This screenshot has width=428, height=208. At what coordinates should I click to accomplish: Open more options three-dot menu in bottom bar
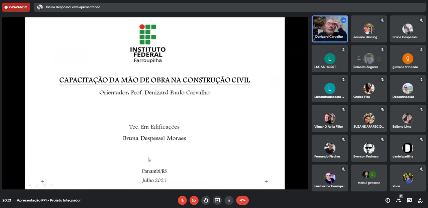coord(229,200)
